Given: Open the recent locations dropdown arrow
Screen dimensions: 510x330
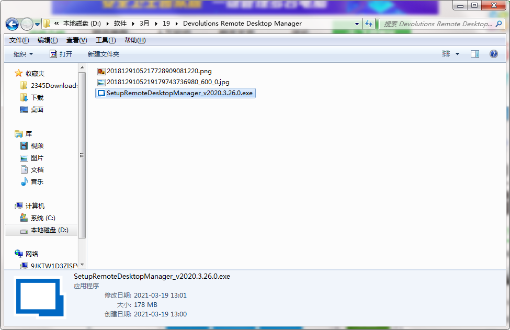Looking at the screenshot, I should coord(38,25).
